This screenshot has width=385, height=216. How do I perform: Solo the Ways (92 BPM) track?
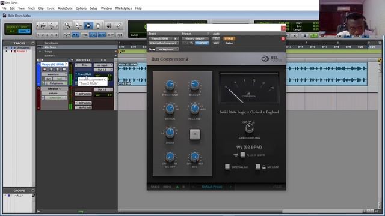pos(58,70)
